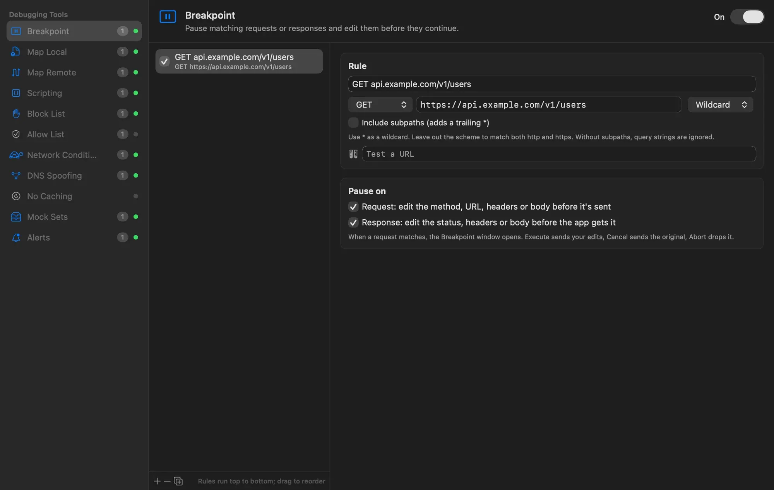The width and height of the screenshot is (774, 490).
Task: Click the Breakpoint pause icon in sidebar
Action: click(16, 31)
